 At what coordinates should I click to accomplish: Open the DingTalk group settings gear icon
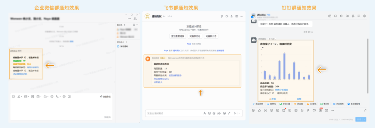tap(365, 16)
